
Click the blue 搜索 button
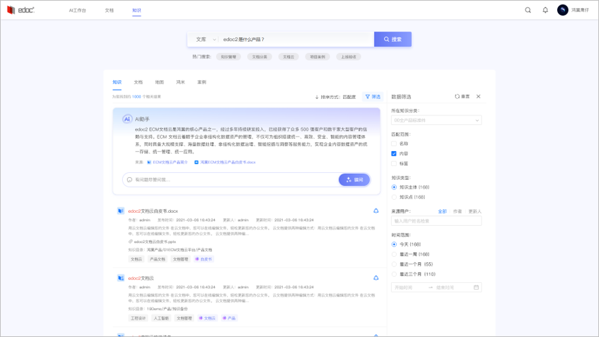(392, 39)
